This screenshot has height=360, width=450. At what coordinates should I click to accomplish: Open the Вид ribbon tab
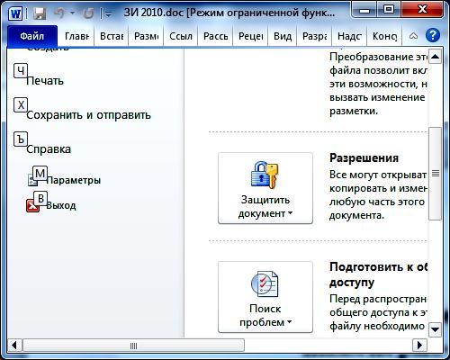pos(283,36)
